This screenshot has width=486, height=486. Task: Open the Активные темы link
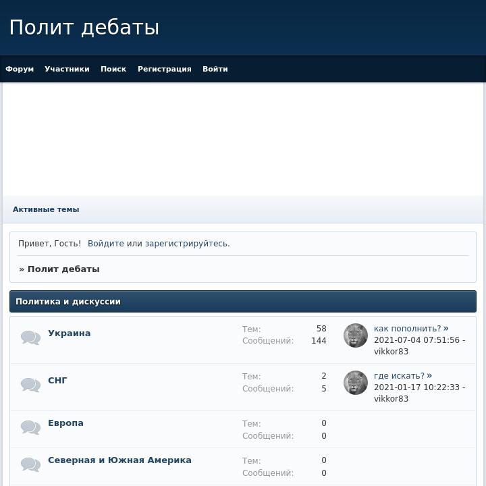[x=46, y=209]
